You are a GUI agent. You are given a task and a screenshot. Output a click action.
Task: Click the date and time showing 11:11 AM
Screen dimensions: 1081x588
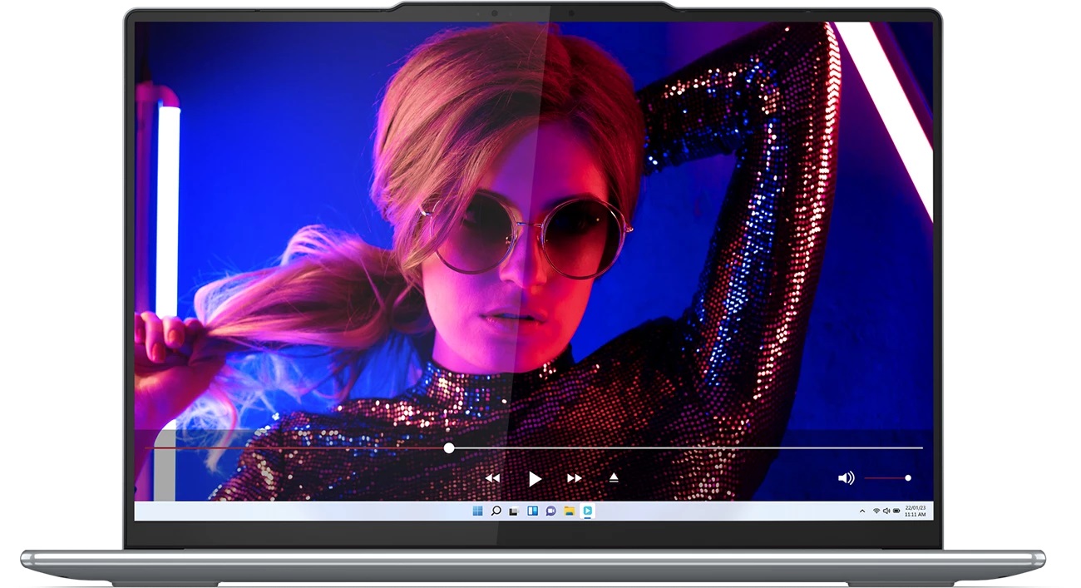click(x=916, y=511)
